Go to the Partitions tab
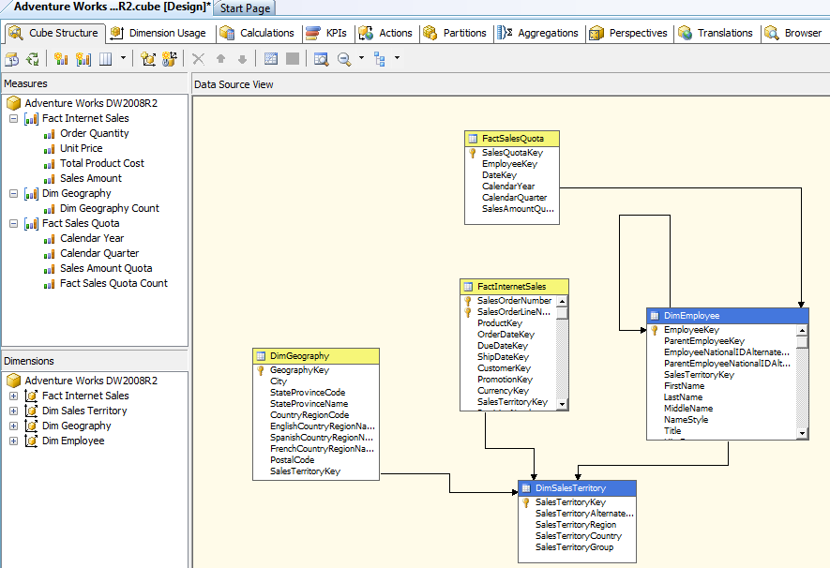The image size is (830, 568). pos(455,33)
